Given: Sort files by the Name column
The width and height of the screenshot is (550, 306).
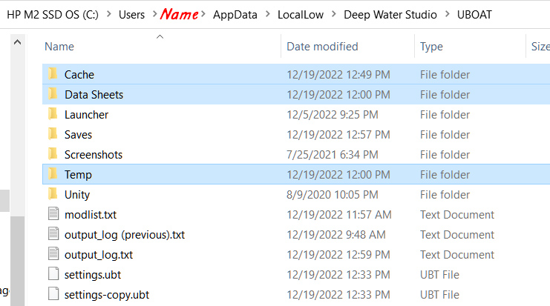Looking at the screenshot, I should pyautogui.click(x=59, y=47).
